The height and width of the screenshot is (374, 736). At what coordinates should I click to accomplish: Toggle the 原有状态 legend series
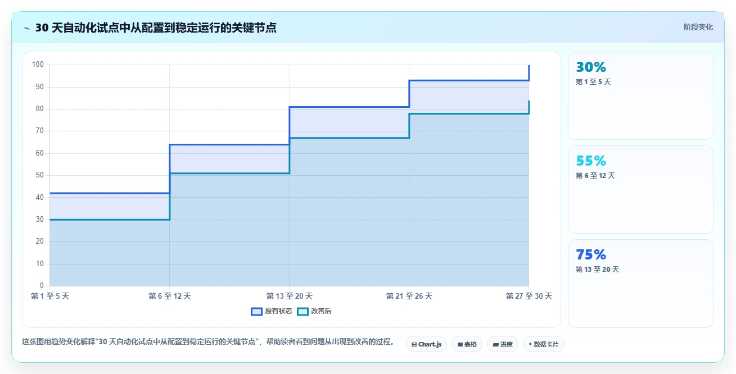(272, 311)
